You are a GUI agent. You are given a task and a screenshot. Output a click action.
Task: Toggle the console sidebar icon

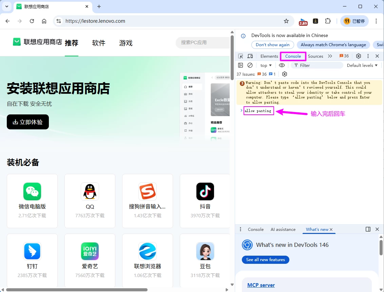(241, 65)
